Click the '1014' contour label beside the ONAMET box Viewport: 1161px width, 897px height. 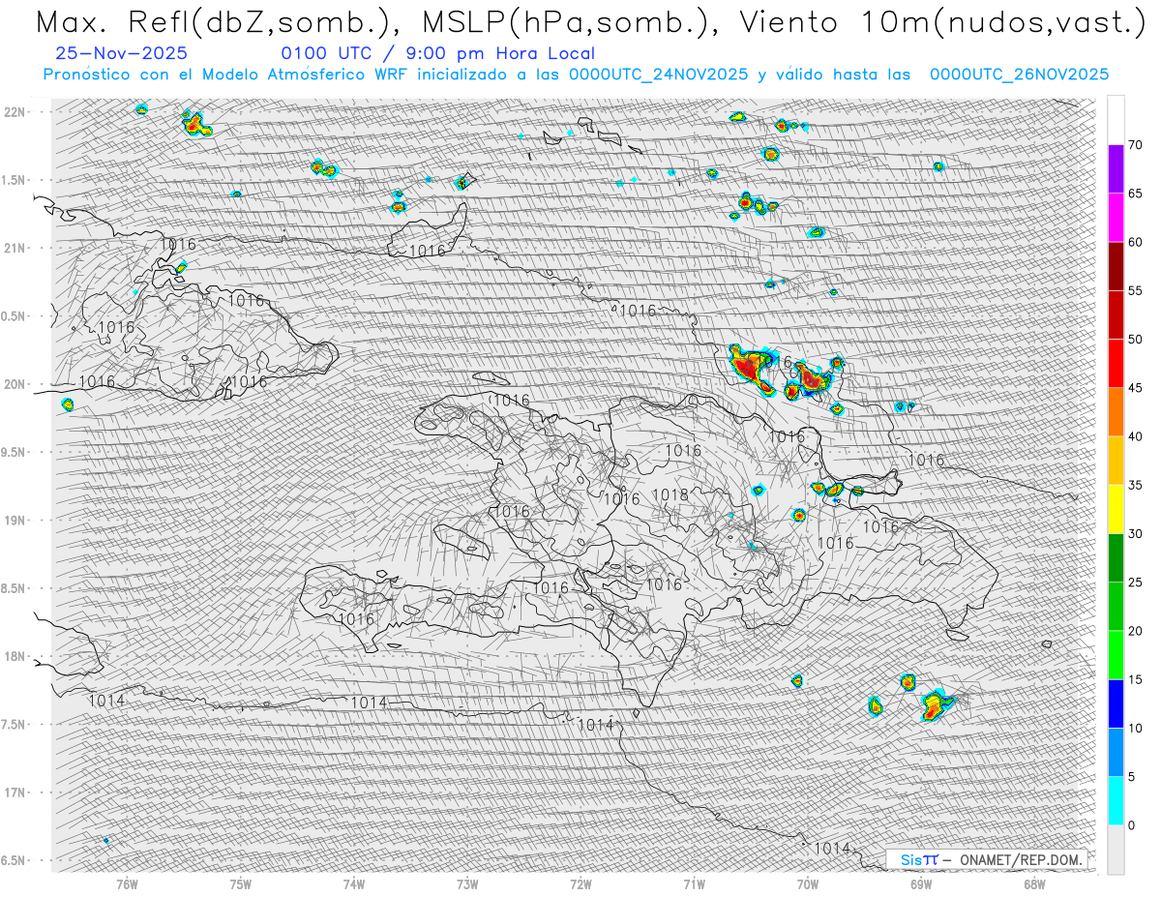click(x=832, y=849)
